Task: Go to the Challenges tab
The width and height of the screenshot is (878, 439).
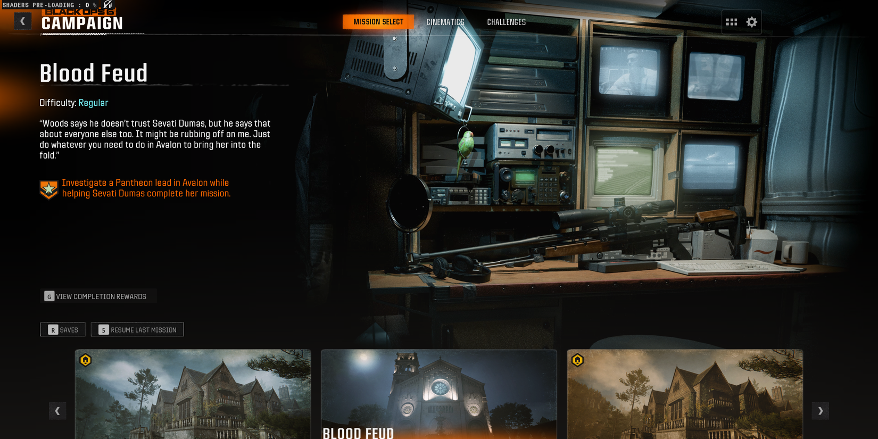Action: (506, 22)
